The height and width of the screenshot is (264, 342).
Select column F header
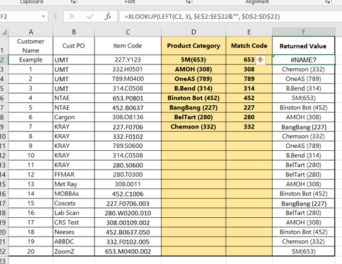pyautogui.click(x=304, y=32)
